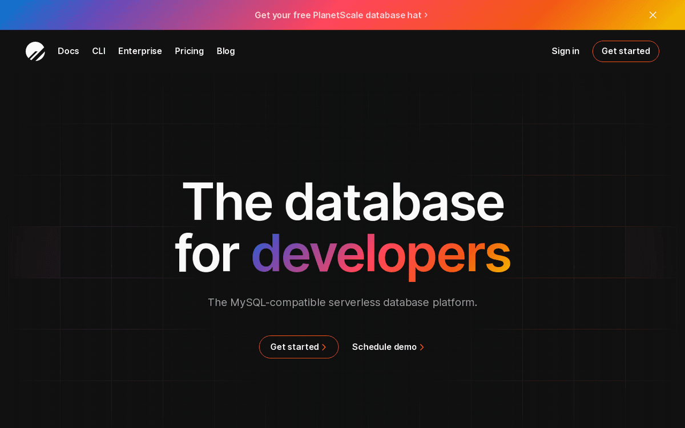Open the free PlanetScale database hat offer

(x=337, y=15)
